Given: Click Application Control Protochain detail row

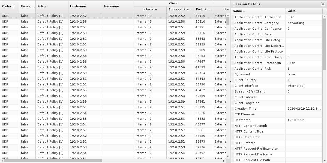Looking at the screenshot, I should click(277, 63).
